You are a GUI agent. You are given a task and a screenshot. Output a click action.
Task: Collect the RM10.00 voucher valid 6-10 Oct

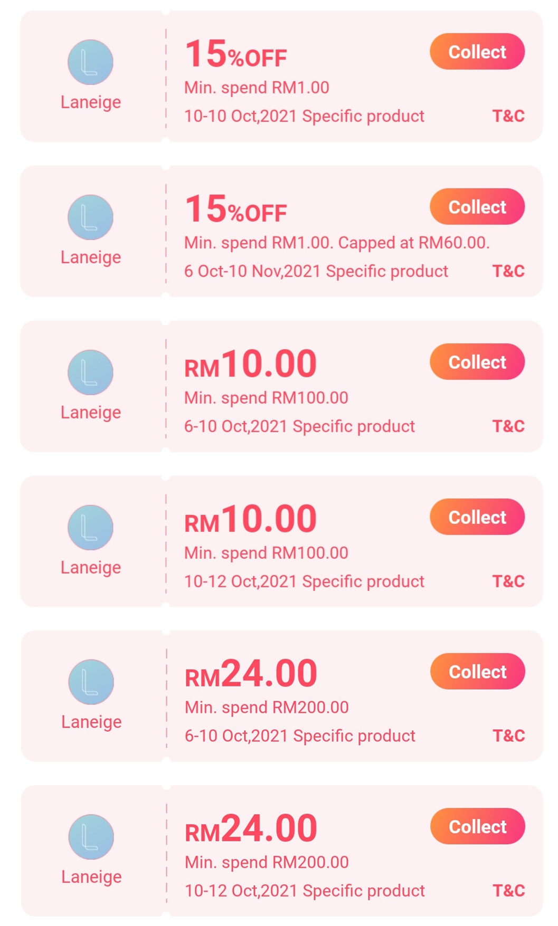(x=477, y=362)
